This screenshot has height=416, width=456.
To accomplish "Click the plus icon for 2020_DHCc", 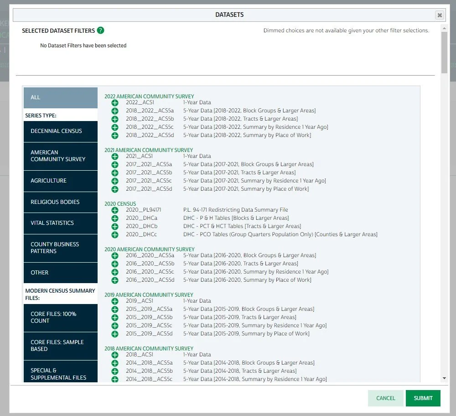I will tap(115, 234).
